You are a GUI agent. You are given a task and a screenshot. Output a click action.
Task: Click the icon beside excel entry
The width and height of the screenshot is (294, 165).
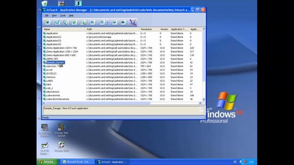tap(45, 70)
